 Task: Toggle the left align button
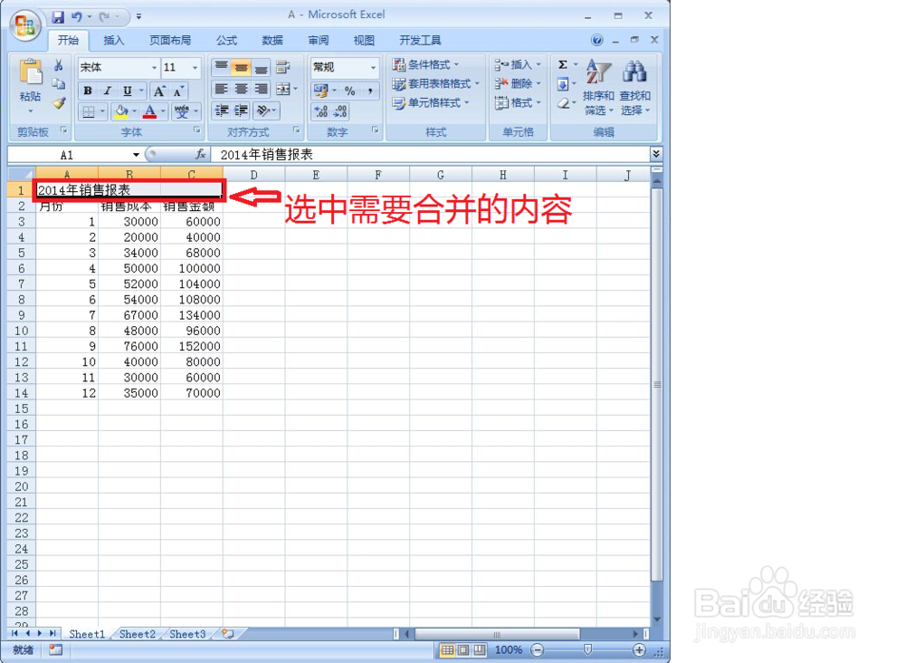point(222,87)
